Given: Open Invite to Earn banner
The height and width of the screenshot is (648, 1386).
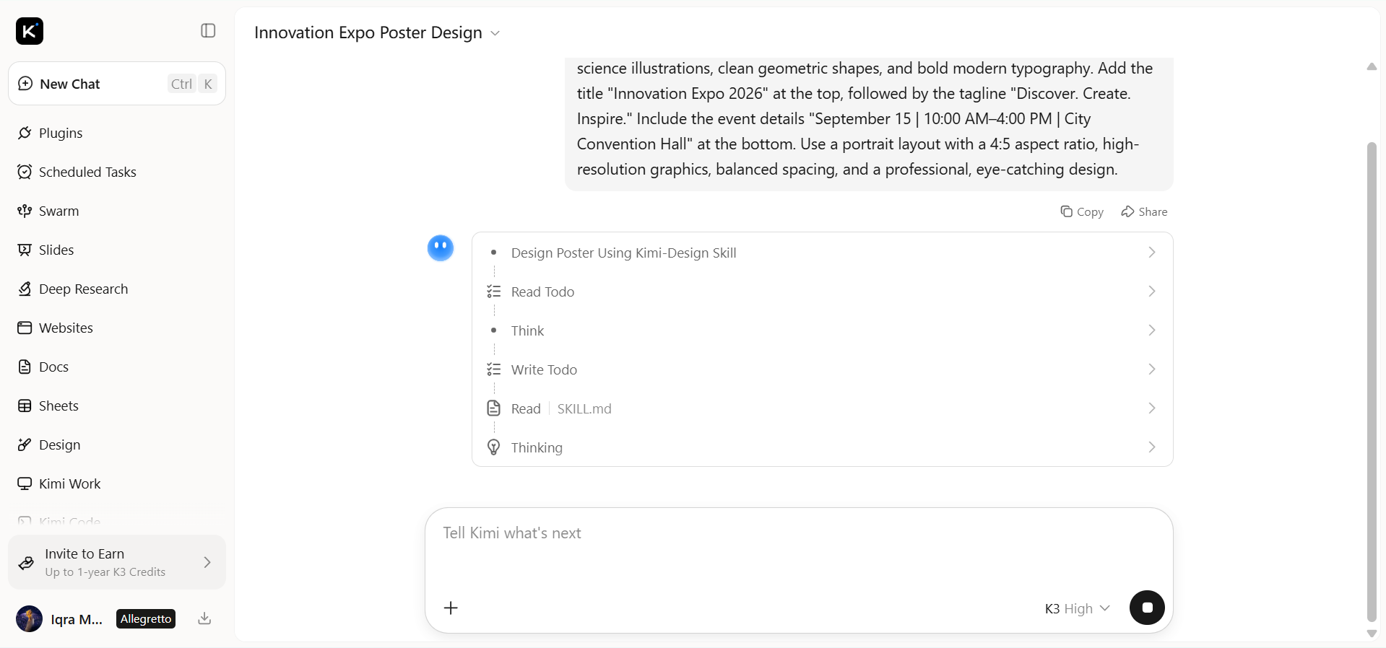Looking at the screenshot, I should [x=117, y=562].
